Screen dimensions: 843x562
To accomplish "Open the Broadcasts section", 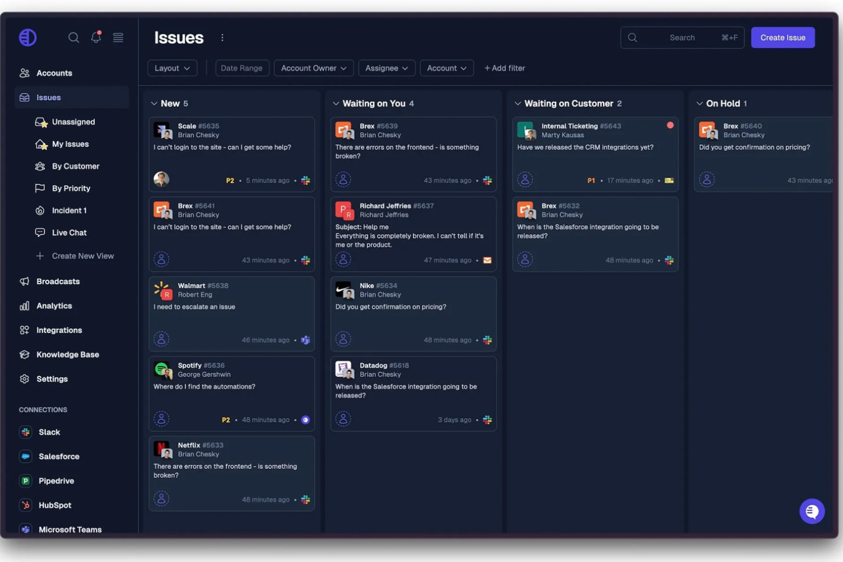I will coord(58,281).
